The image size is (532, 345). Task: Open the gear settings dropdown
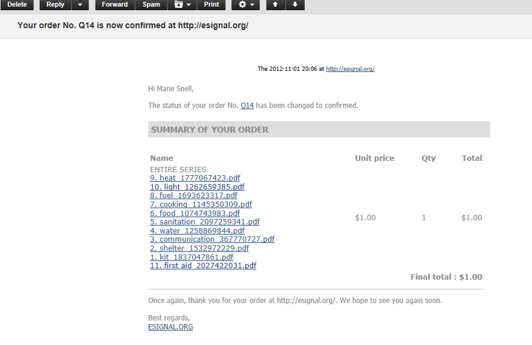(x=246, y=5)
